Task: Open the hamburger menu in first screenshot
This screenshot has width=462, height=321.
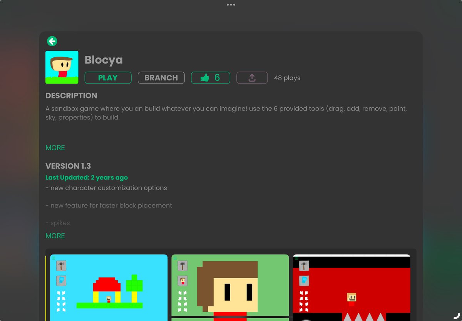Action: [x=54, y=258]
